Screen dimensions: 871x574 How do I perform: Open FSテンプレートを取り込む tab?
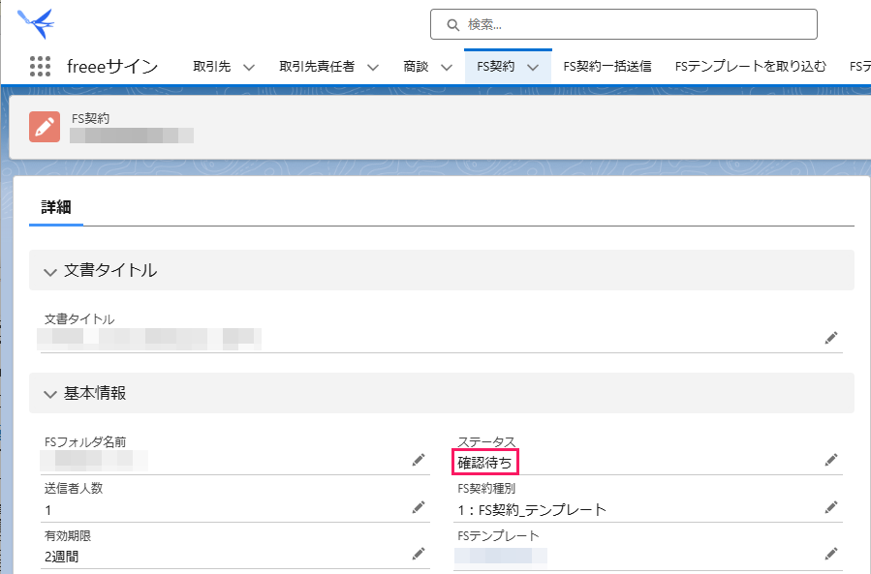751,67
